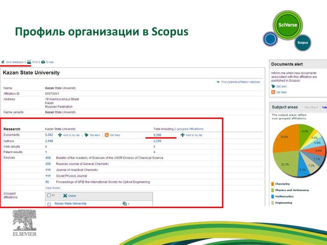Click Set feed text in Documents row
This screenshot has height=245, width=327.
(x=115, y=135)
